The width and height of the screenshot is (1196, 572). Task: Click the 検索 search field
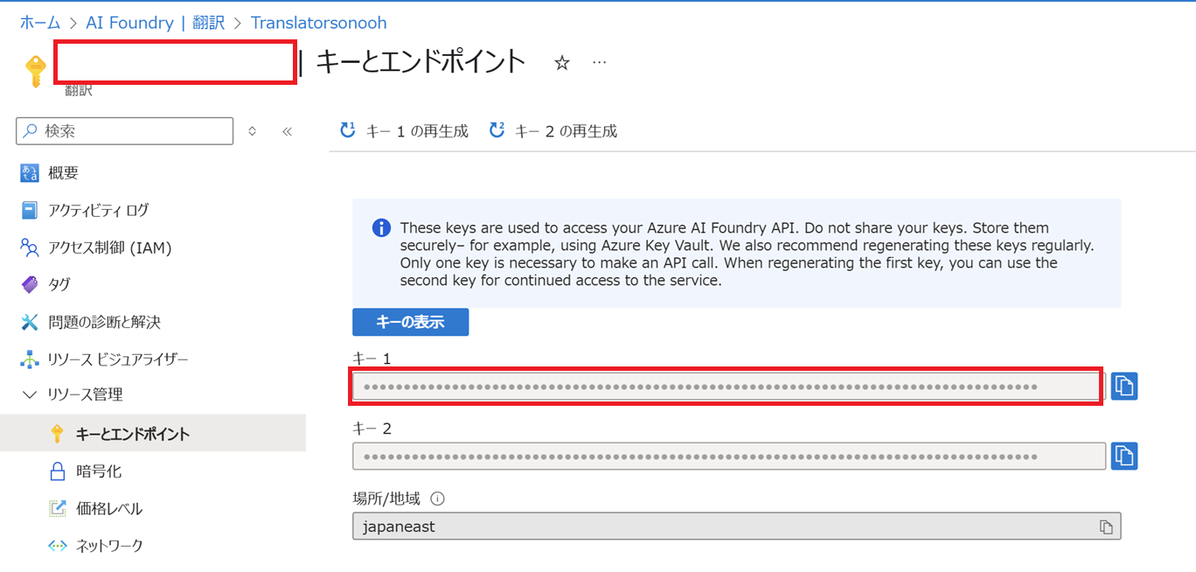click(124, 131)
